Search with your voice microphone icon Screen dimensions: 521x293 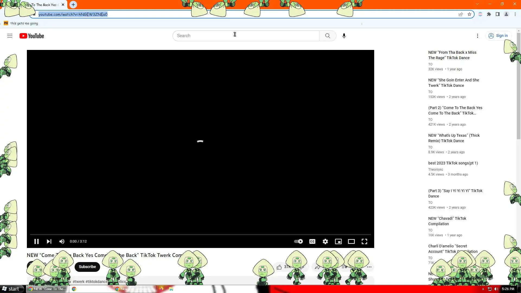(344, 36)
